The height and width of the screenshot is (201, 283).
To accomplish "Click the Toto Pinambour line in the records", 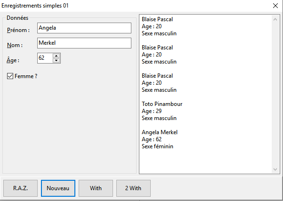I will point(162,104).
